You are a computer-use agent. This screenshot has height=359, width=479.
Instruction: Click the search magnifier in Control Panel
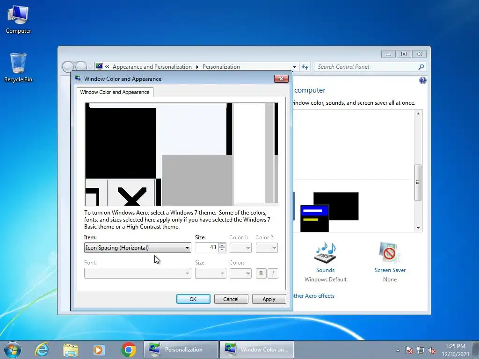pyautogui.click(x=421, y=67)
